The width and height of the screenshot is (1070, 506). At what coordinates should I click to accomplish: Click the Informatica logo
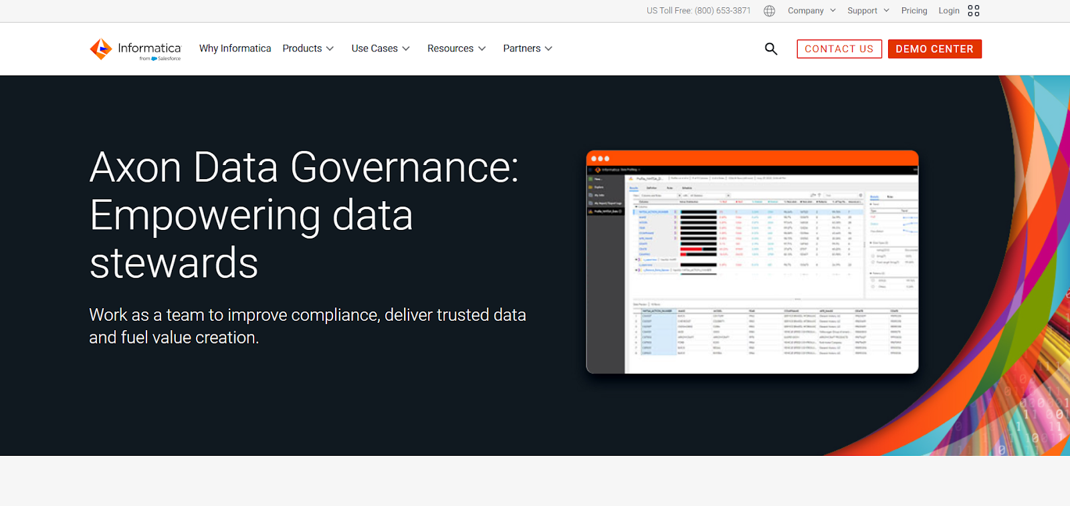point(135,49)
